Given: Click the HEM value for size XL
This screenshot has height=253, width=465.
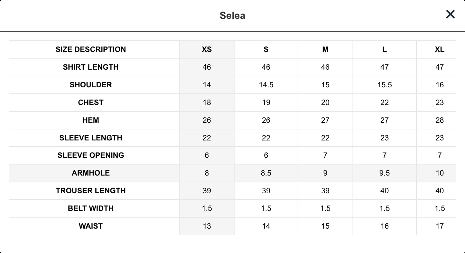Looking at the screenshot, I should 440,120.
